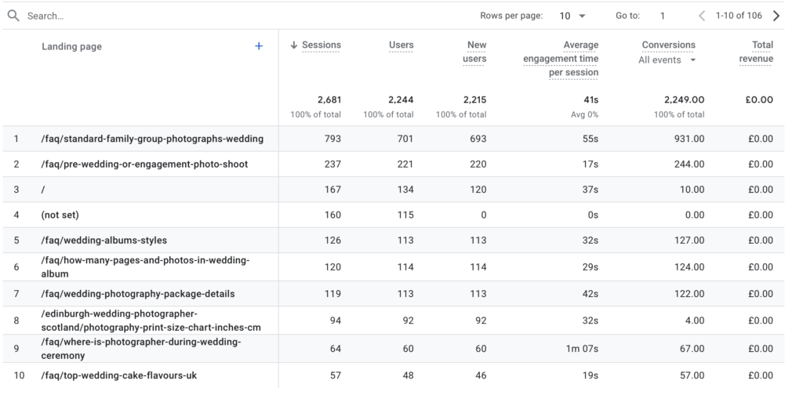
Task: Click the Landing page column header
Action: click(x=71, y=46)
